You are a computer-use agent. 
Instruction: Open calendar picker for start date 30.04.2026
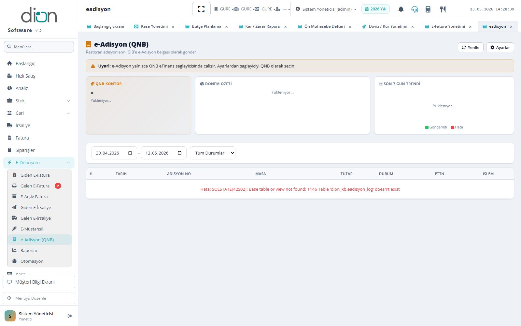point(130,153)
